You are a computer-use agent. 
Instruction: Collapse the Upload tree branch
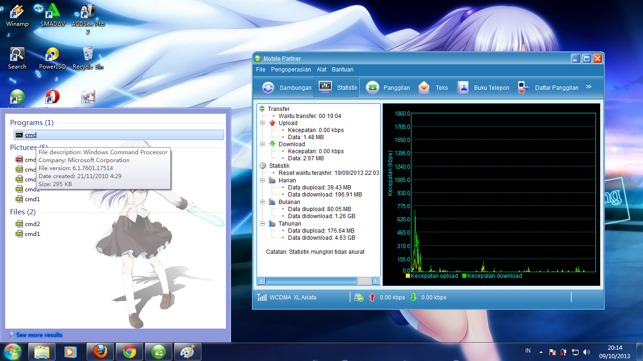click(x=262, y=123)
